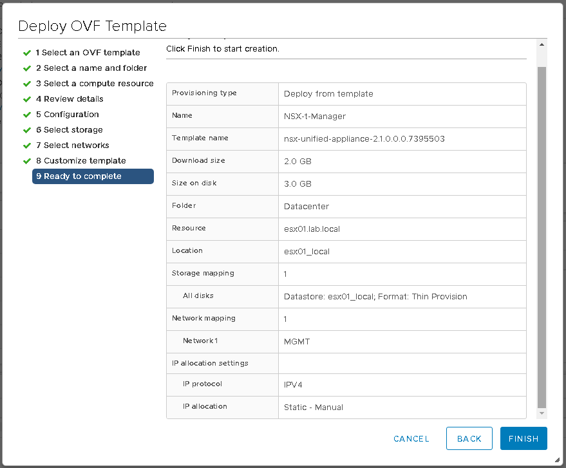
Task: Click the NSX-t-Manager name value
Action: point(314,117)
